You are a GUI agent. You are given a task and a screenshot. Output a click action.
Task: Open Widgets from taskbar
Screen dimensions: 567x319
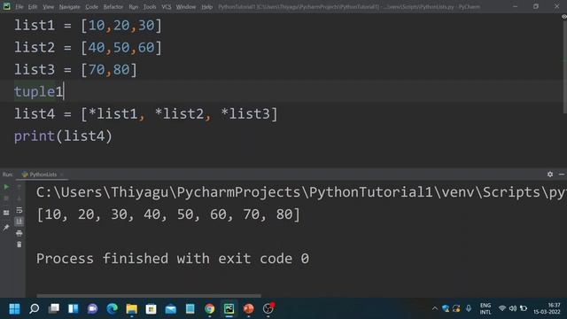click(x=73, y=308)
